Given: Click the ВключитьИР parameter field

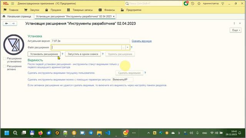Looking at the screenshot, I should (123, 79).
